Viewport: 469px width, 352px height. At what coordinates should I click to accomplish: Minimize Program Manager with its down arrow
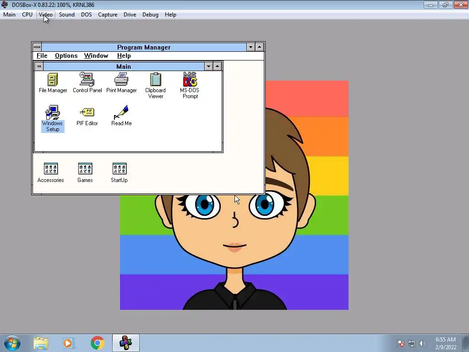click(x=251, y=47)
